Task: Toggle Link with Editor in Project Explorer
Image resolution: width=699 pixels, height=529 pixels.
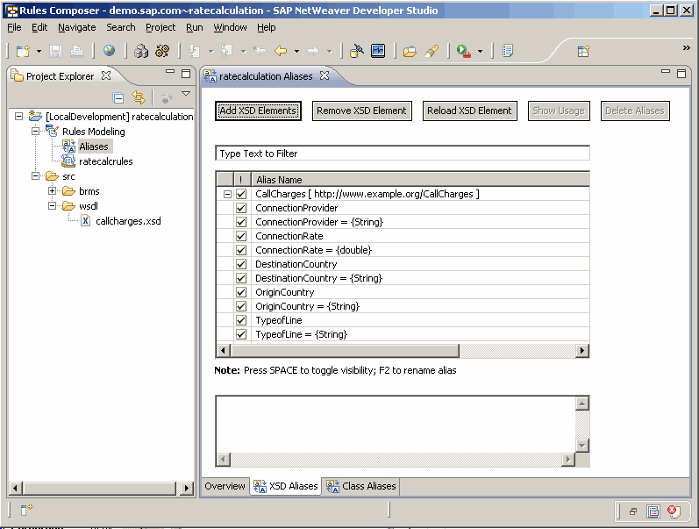Action: pos(139,97)
